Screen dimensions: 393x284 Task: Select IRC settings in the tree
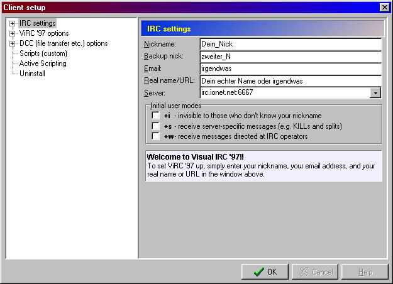click(37, 23)
